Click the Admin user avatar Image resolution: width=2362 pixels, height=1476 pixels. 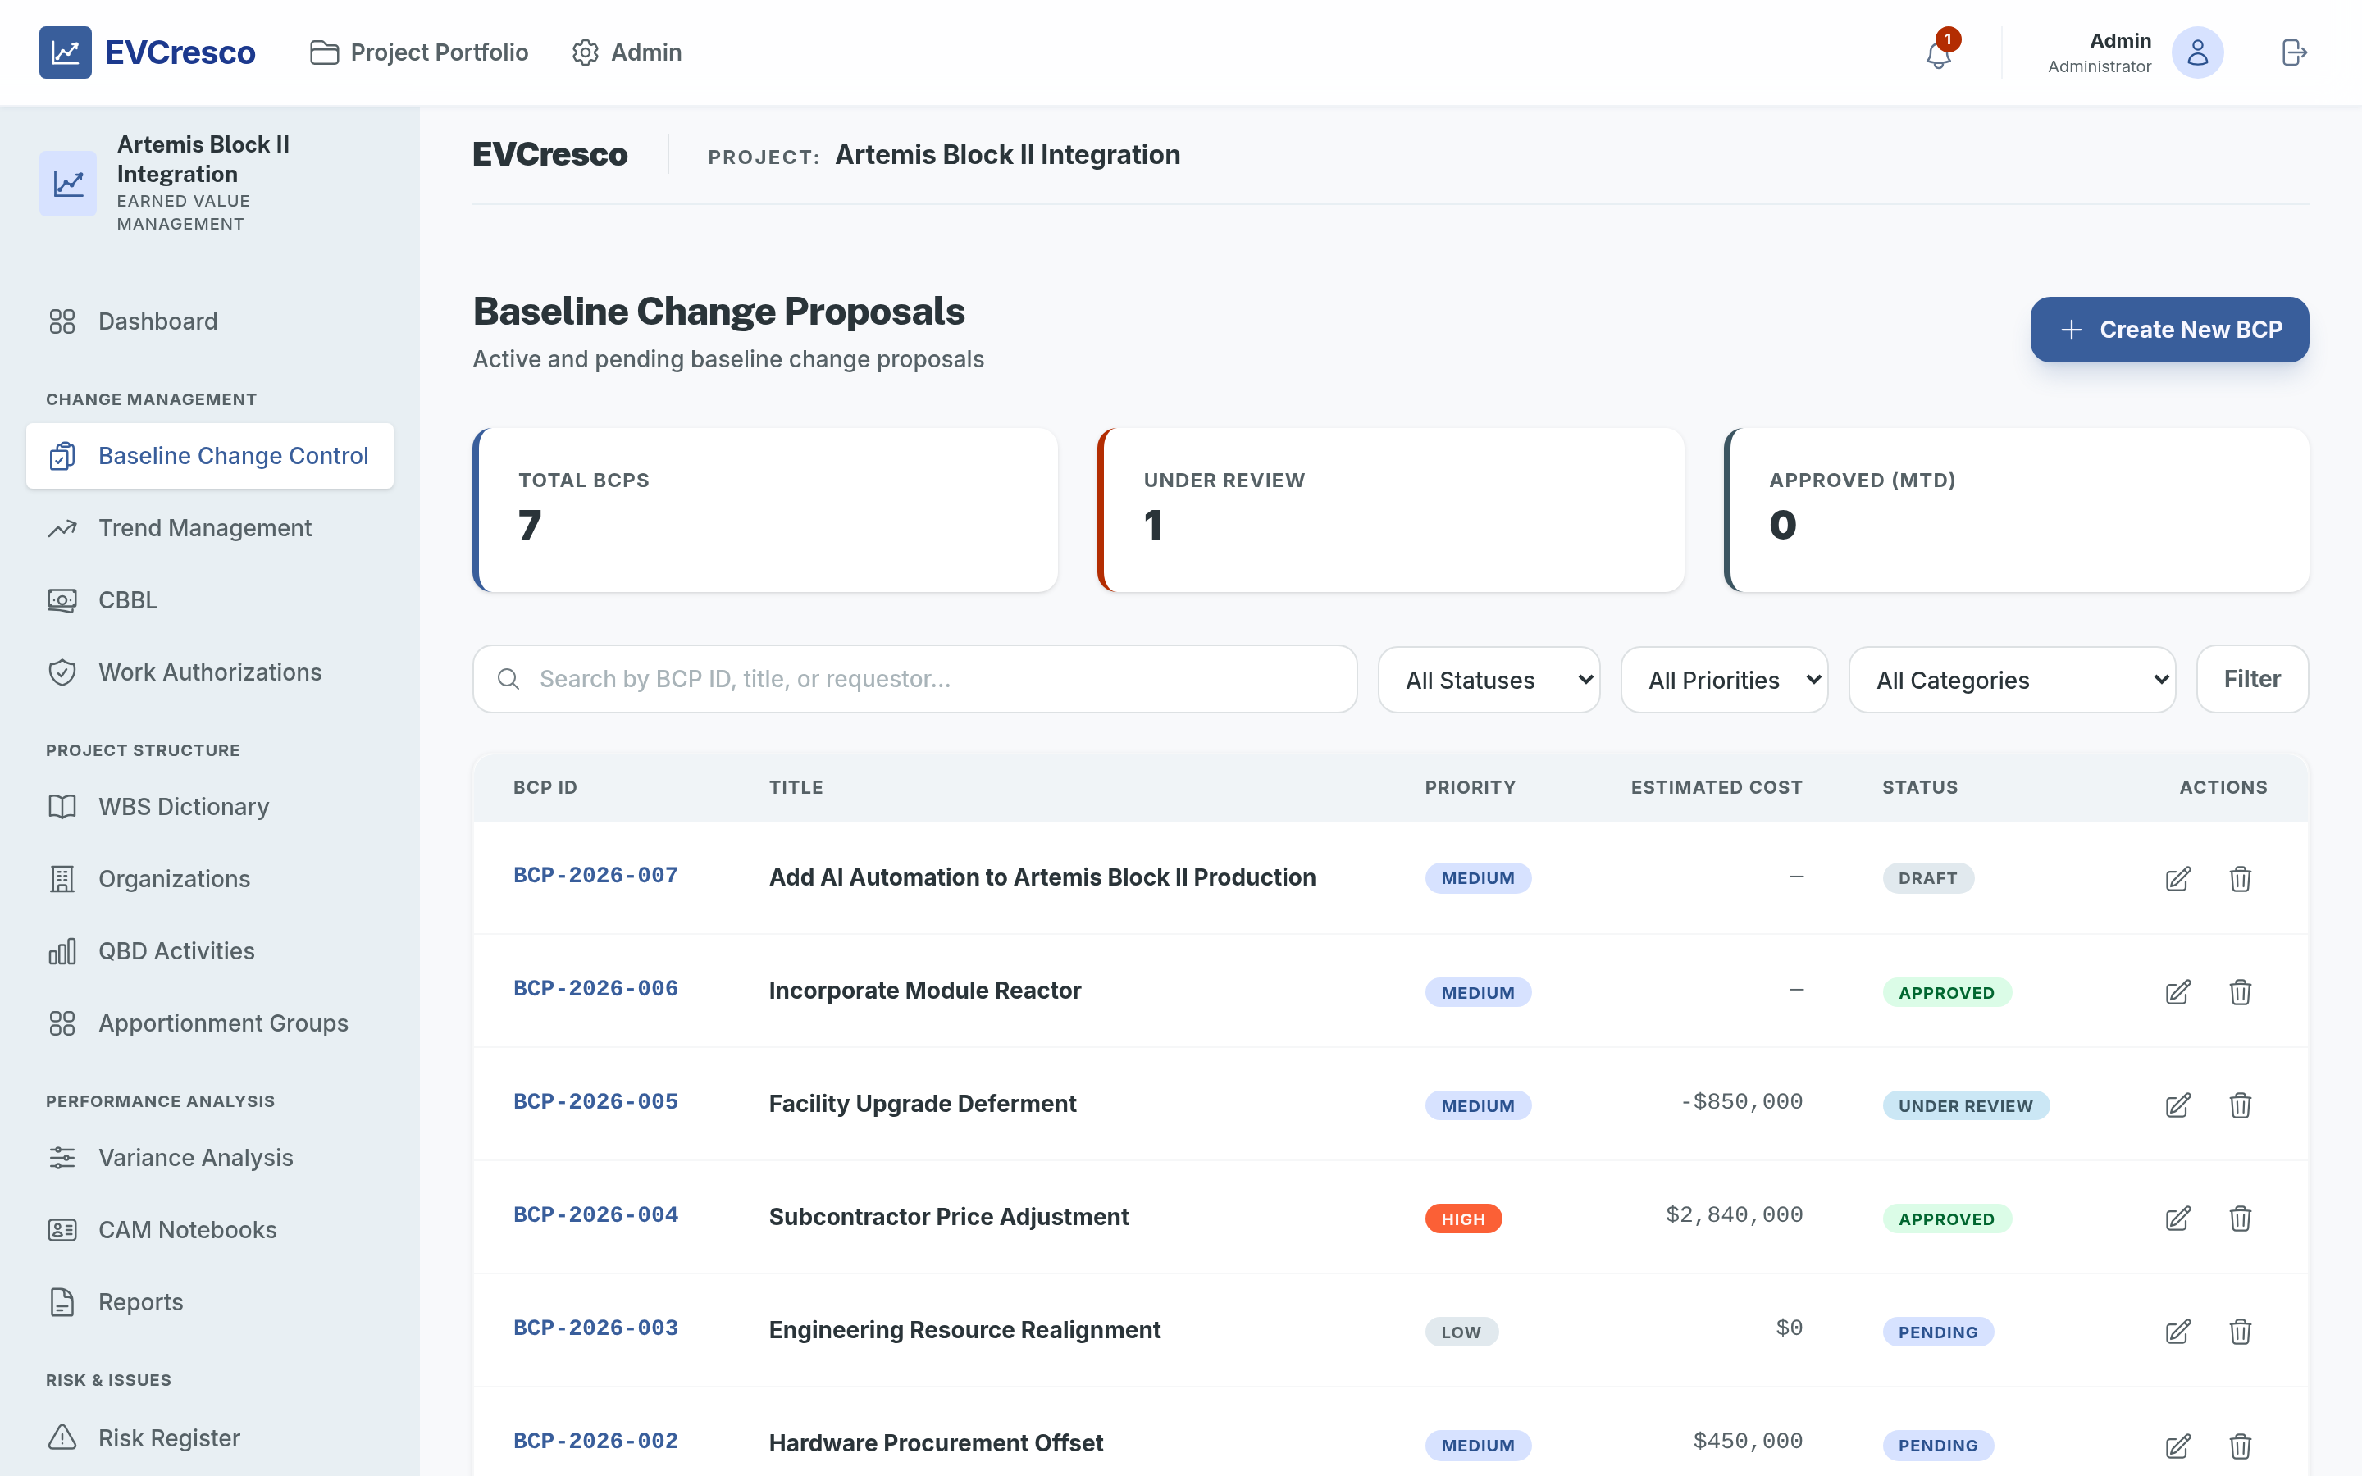point(2197,52)
